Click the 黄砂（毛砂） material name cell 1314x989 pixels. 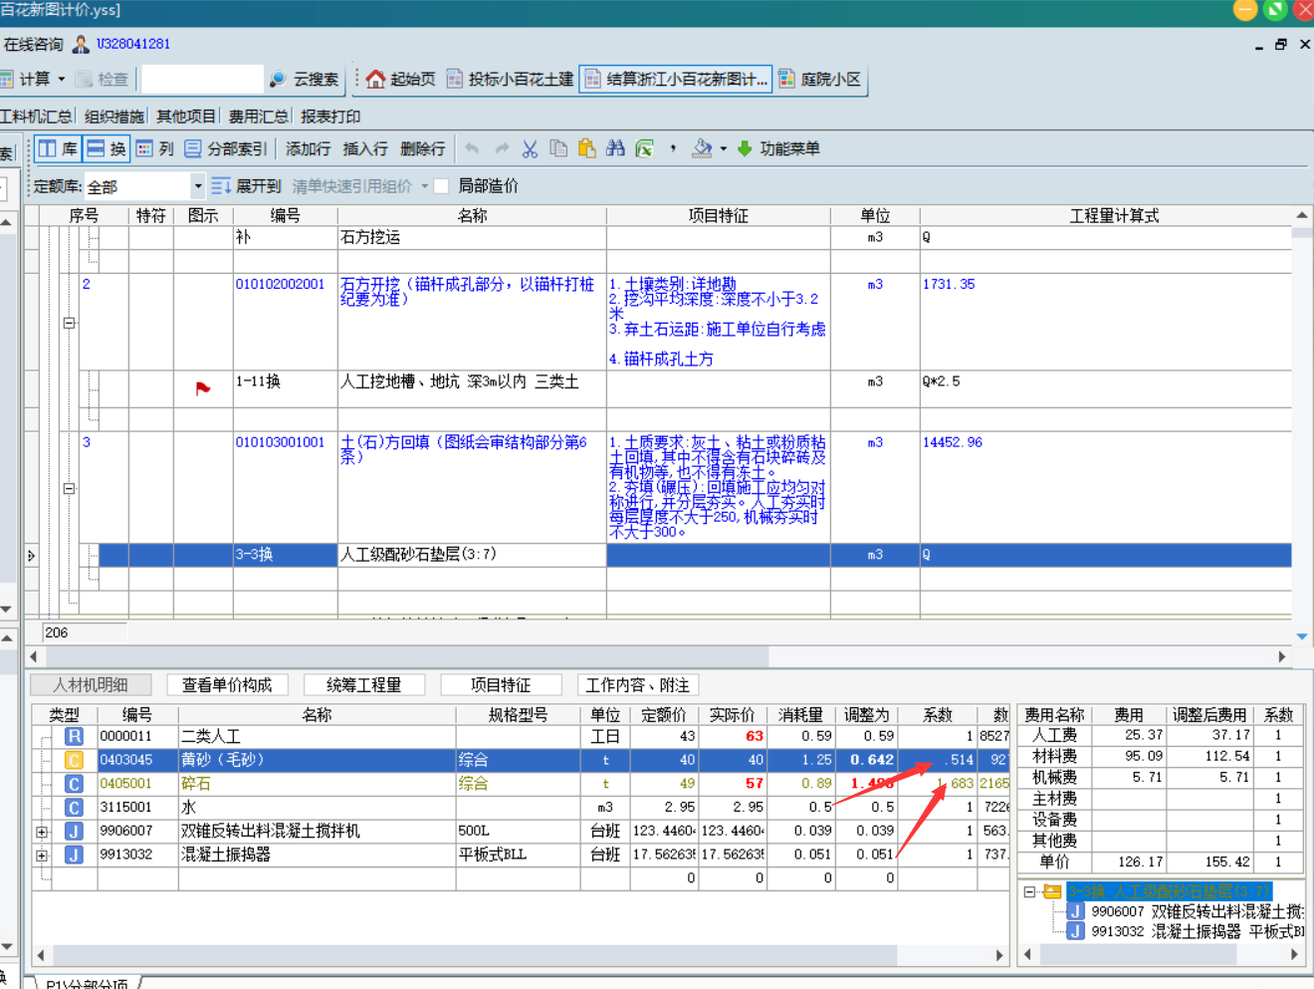coord(317,760)
